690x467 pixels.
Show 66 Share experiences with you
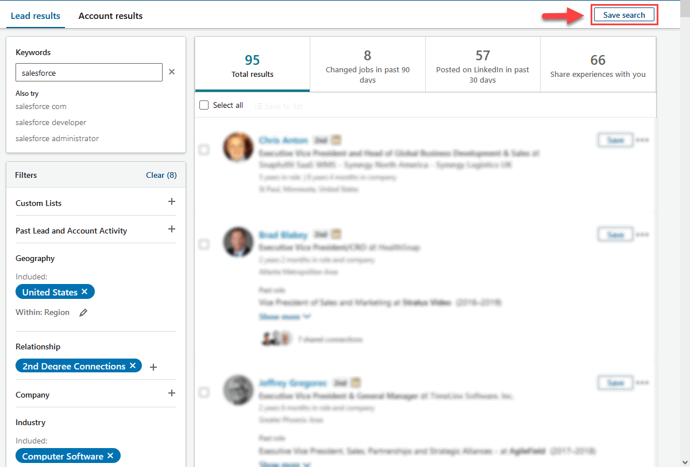click(x=598, y=64)
